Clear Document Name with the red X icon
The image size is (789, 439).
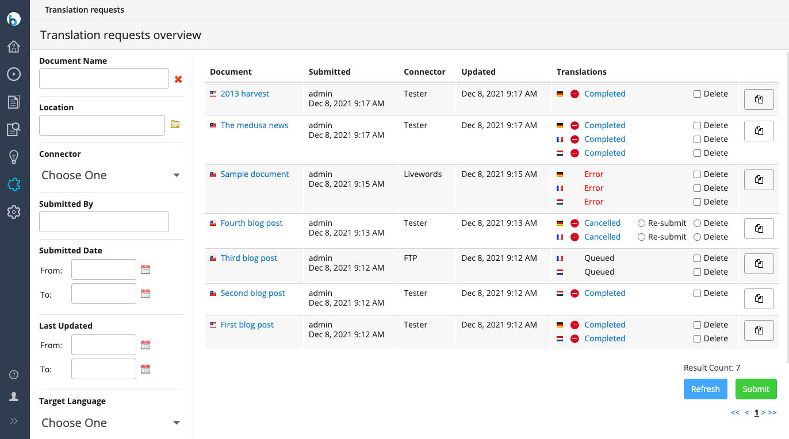178,79
